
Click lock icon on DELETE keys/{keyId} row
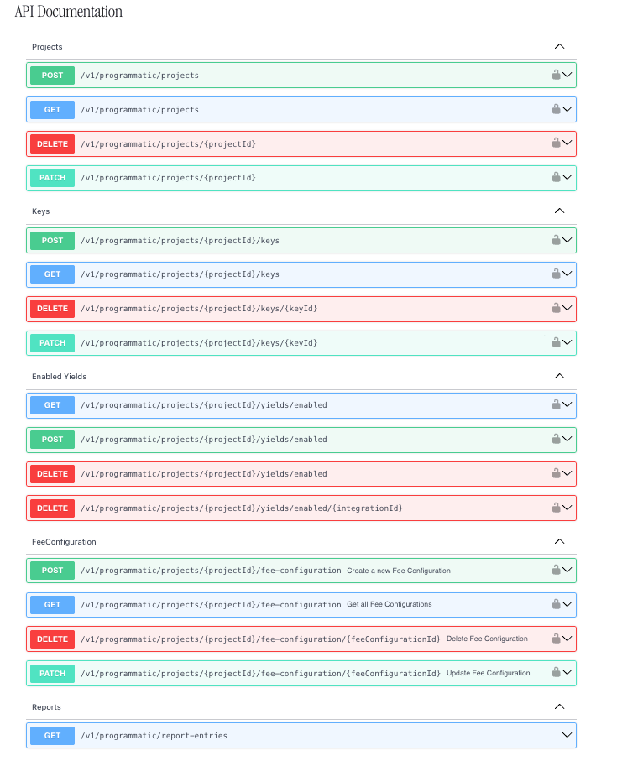click(556, 308)
